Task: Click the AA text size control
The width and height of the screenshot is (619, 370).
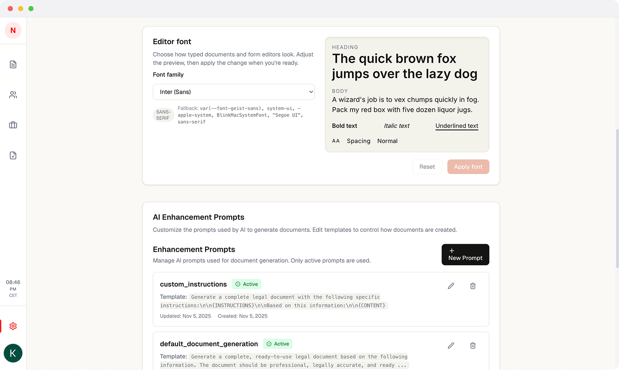Action: (x=336, y=141)
